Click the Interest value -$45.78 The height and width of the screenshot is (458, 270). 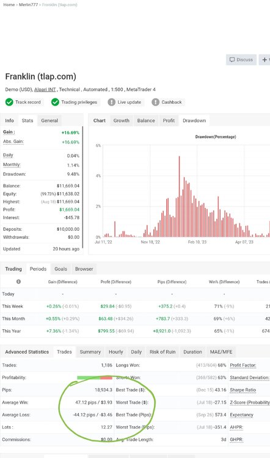(x=72, y=217)
